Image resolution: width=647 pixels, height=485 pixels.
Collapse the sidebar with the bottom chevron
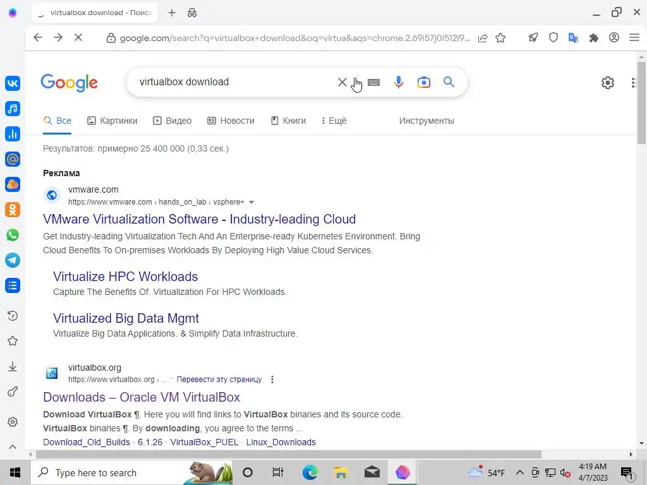13,446
